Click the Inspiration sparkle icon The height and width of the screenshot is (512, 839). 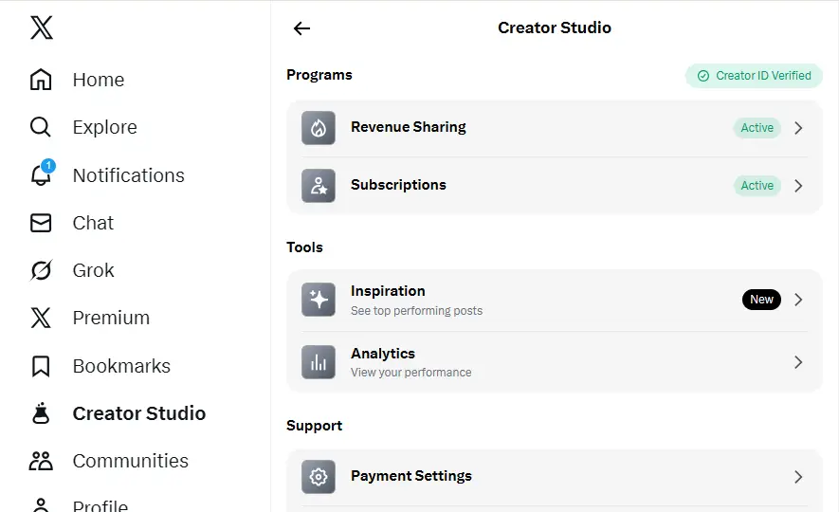[x=319, y=300]
